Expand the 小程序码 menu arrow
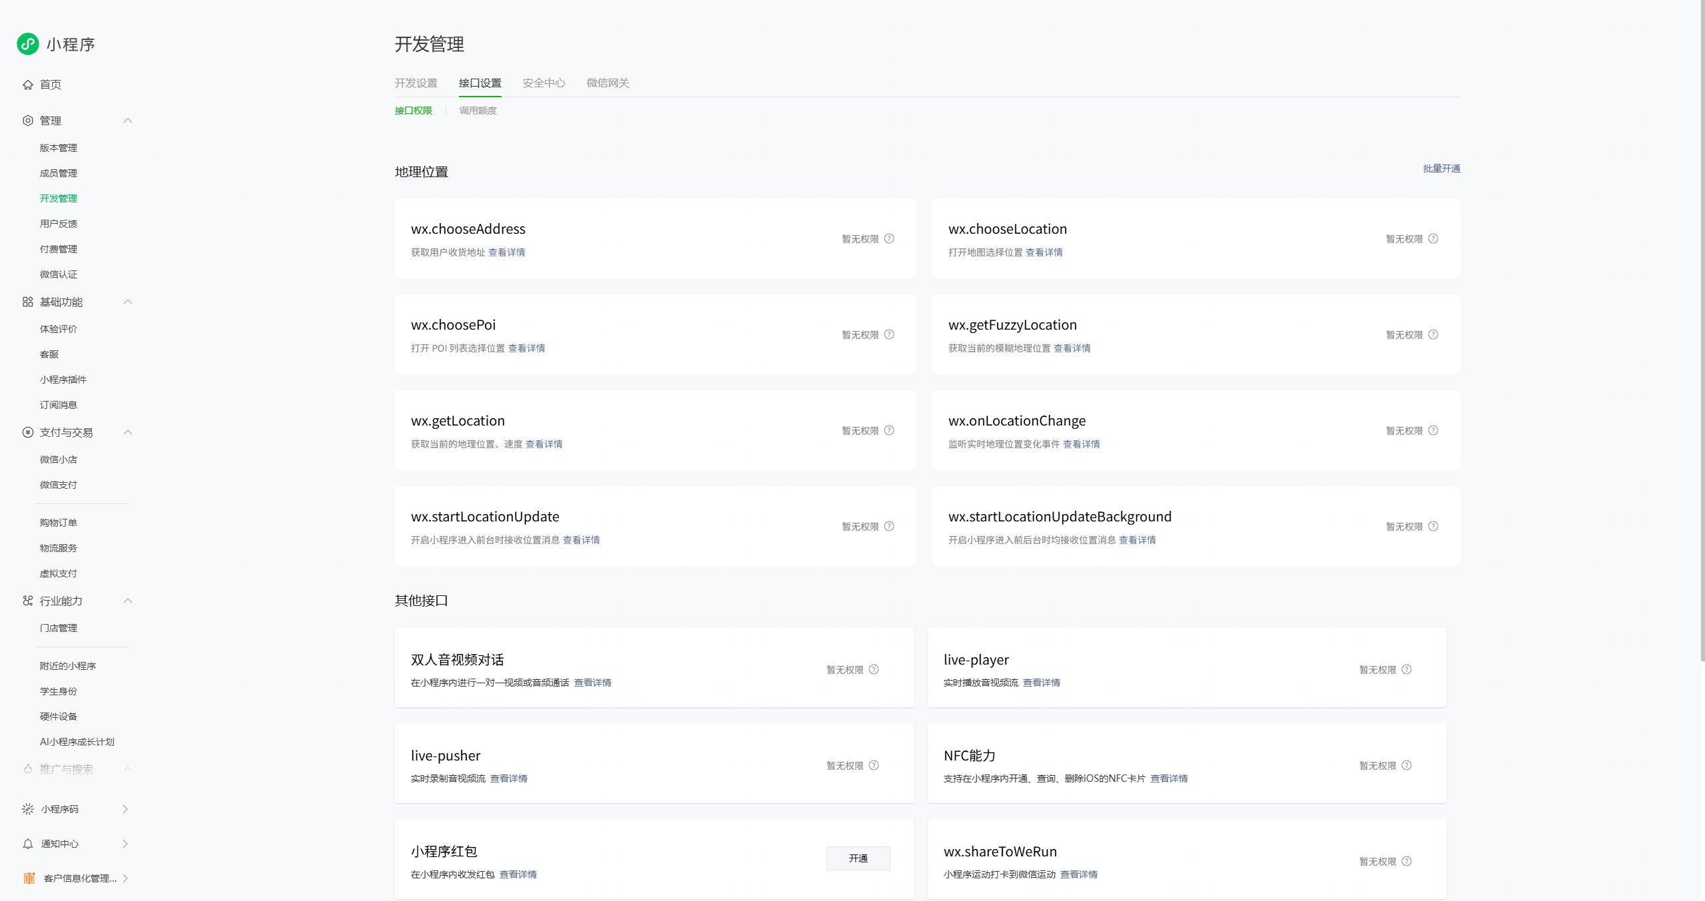The height and width of the screenshot is (901, 1705). click(125, 808)
